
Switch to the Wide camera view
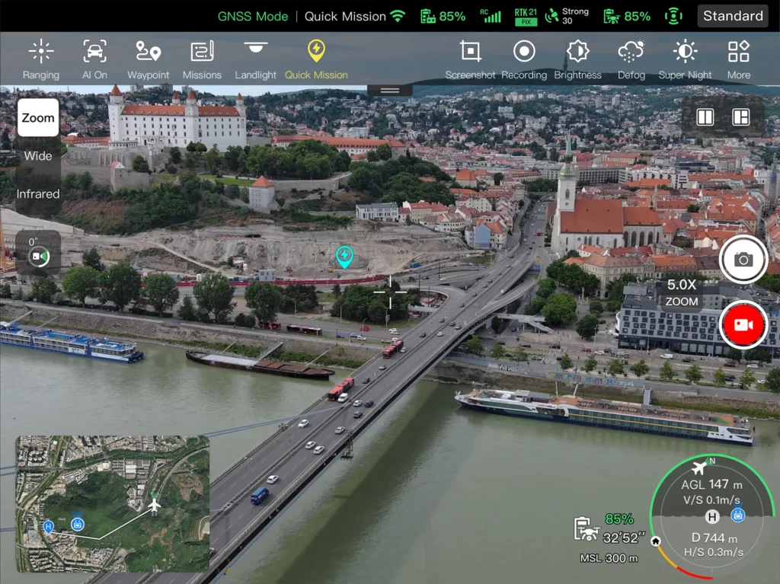(x=38, y=156)
